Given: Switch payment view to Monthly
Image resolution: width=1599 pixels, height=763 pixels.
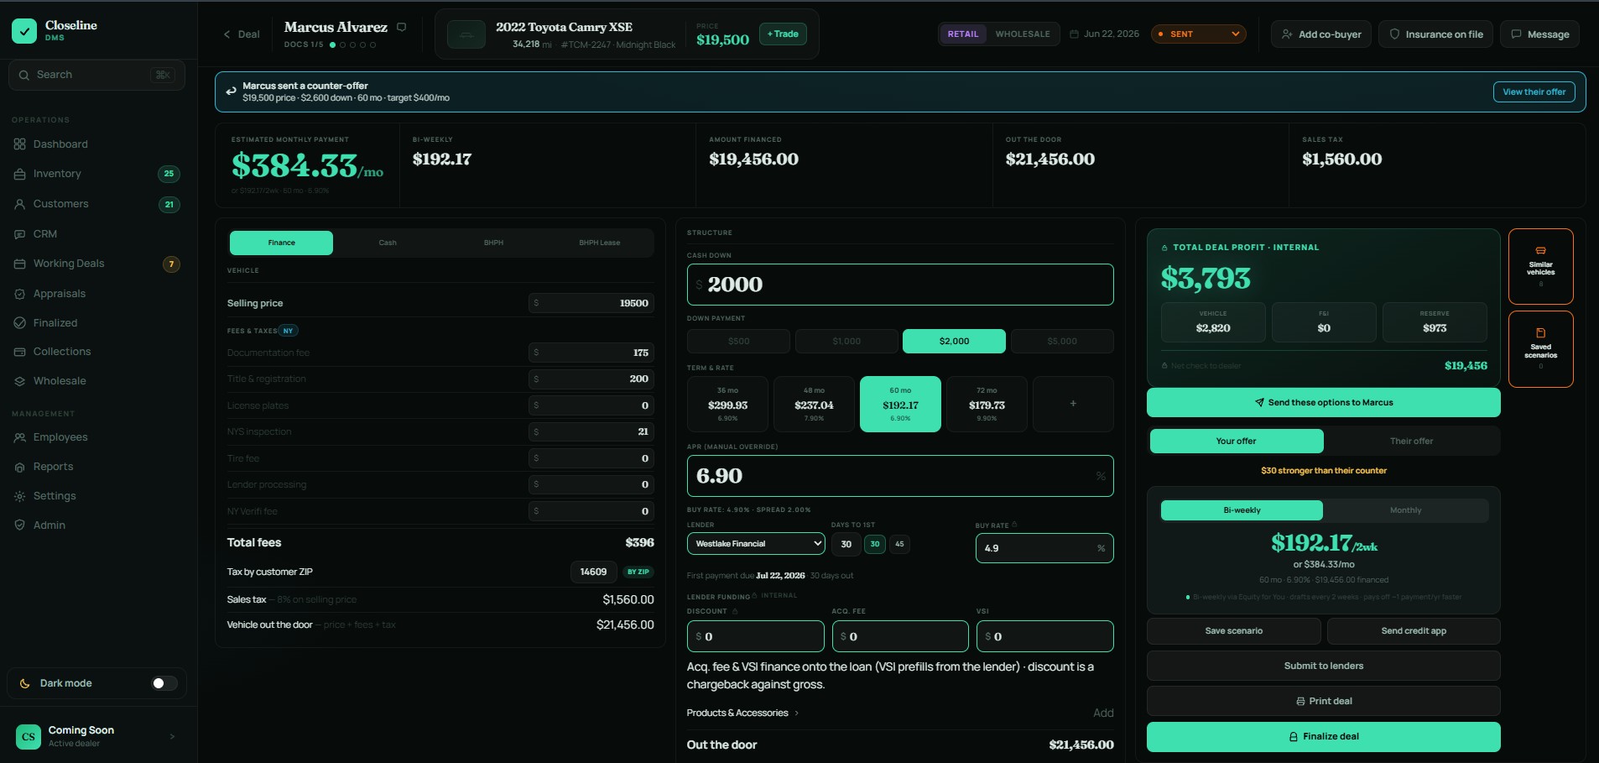Looking at the screenshot, I should click(x=1405, y=510).
